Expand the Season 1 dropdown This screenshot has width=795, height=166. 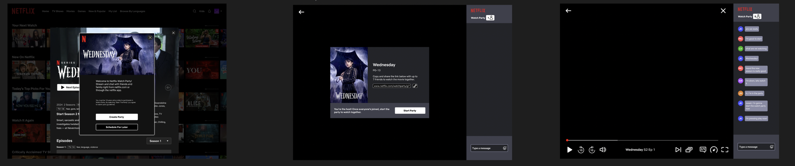pyautogui.click(x=159, y=141)
